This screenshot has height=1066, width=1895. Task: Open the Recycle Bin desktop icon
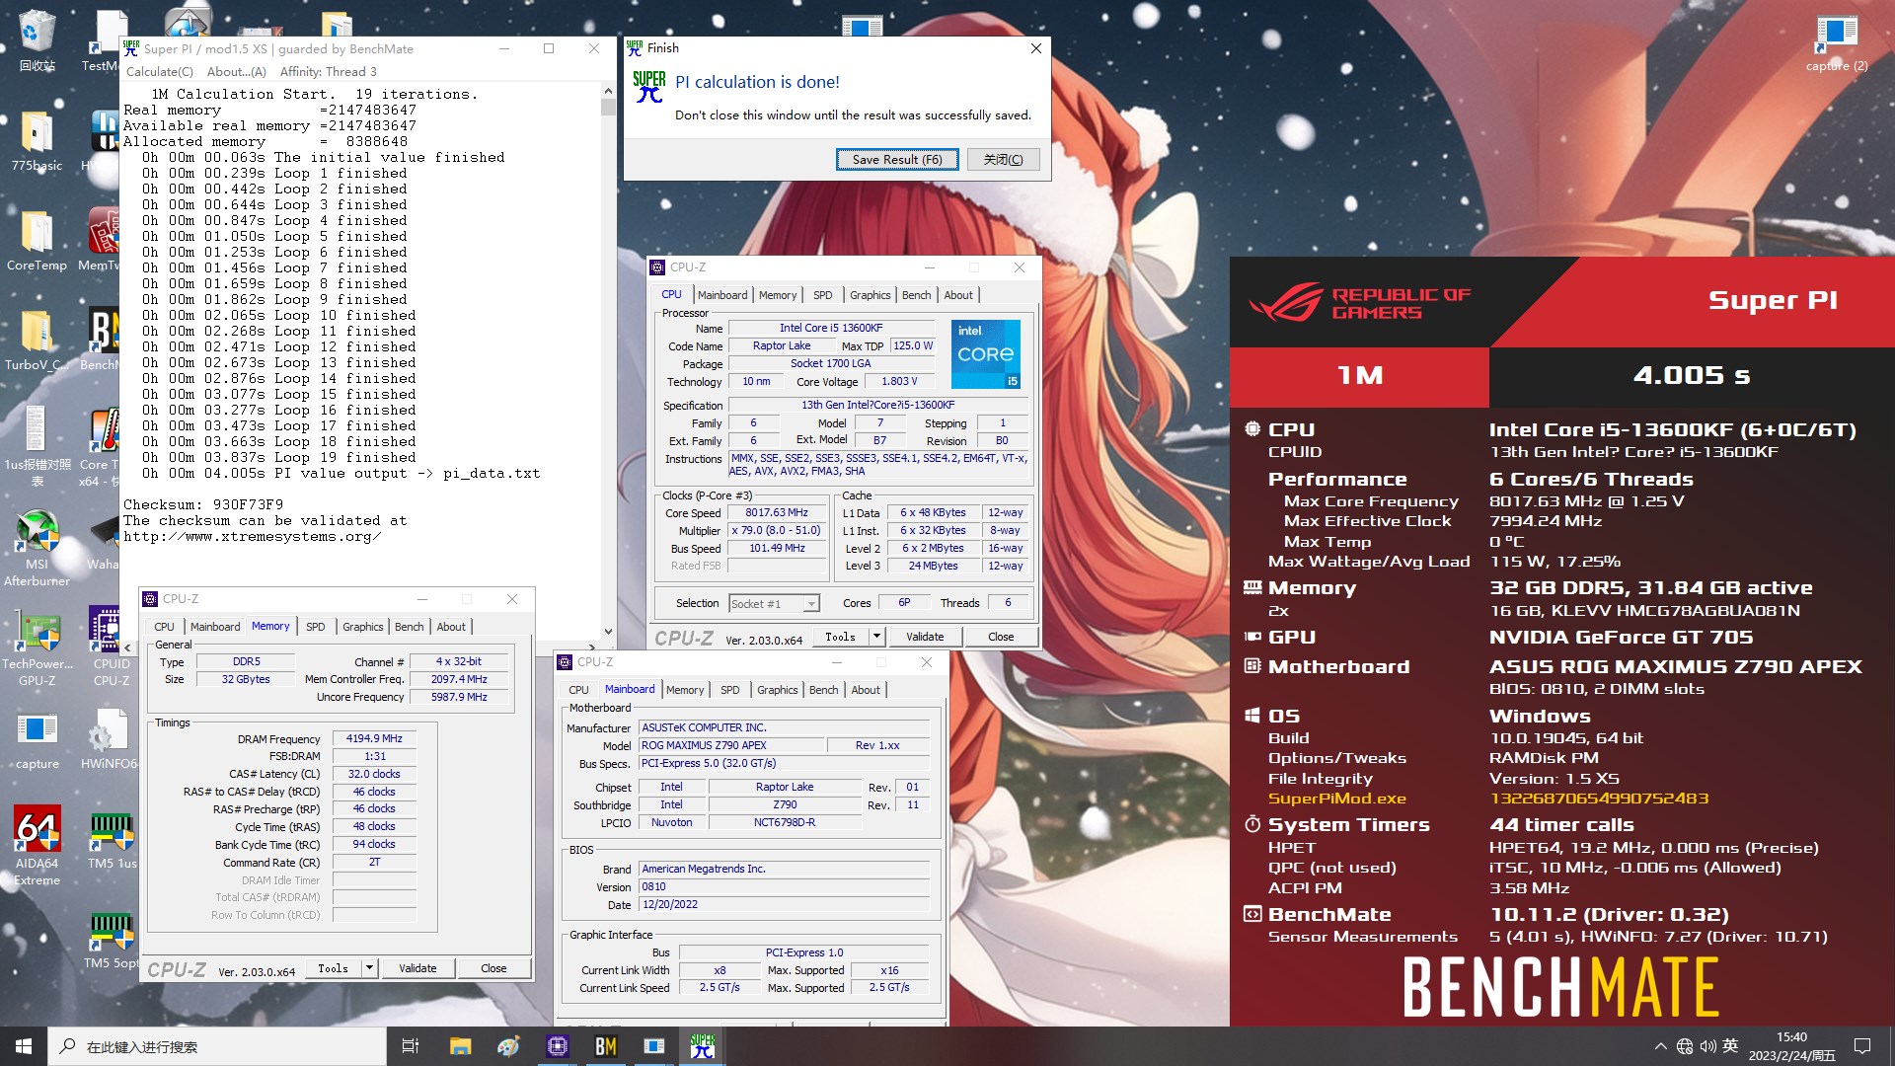click(x=37, y=39)
